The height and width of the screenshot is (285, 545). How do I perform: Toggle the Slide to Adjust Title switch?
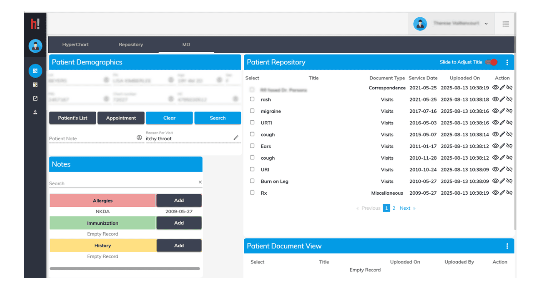point(491,62)
